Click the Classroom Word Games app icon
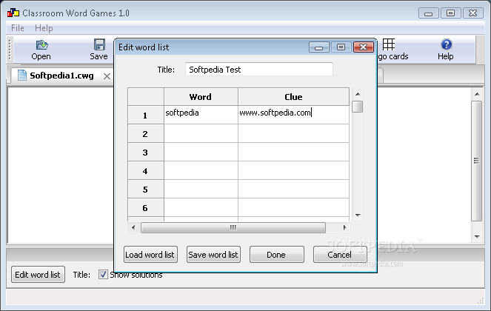This screenshot has width=491, height=311. (13, 13)
